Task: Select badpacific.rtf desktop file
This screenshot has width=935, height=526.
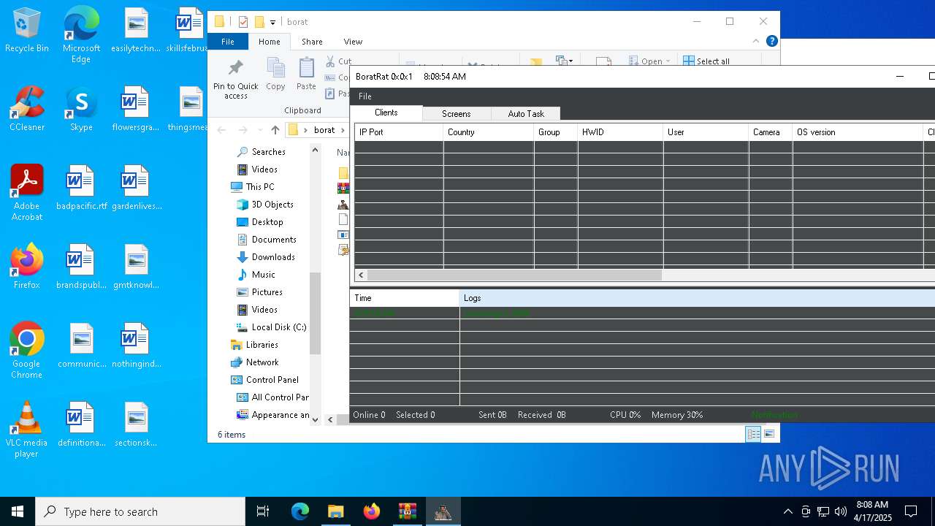Action: 81,188
